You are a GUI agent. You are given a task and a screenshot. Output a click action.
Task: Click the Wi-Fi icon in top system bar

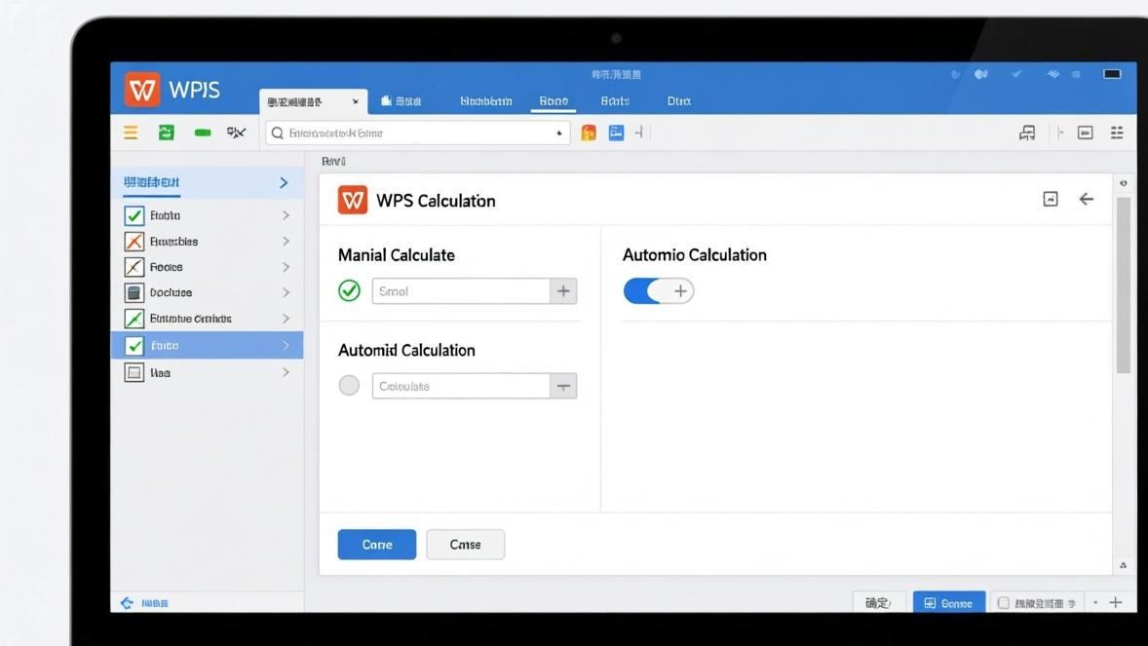click(1052, 74)
